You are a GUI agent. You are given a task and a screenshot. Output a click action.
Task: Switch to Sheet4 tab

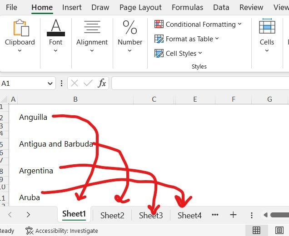click(x=189, y=216)
